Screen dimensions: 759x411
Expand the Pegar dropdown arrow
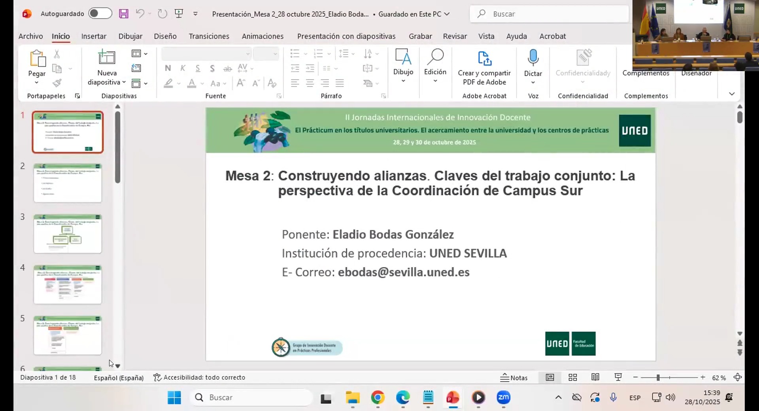(x=36, y=82)
